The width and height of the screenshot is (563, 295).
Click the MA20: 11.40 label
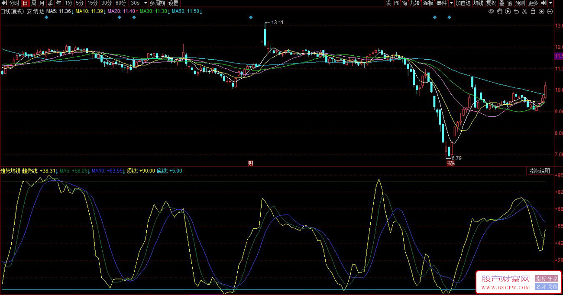click(x=121, y=11)
